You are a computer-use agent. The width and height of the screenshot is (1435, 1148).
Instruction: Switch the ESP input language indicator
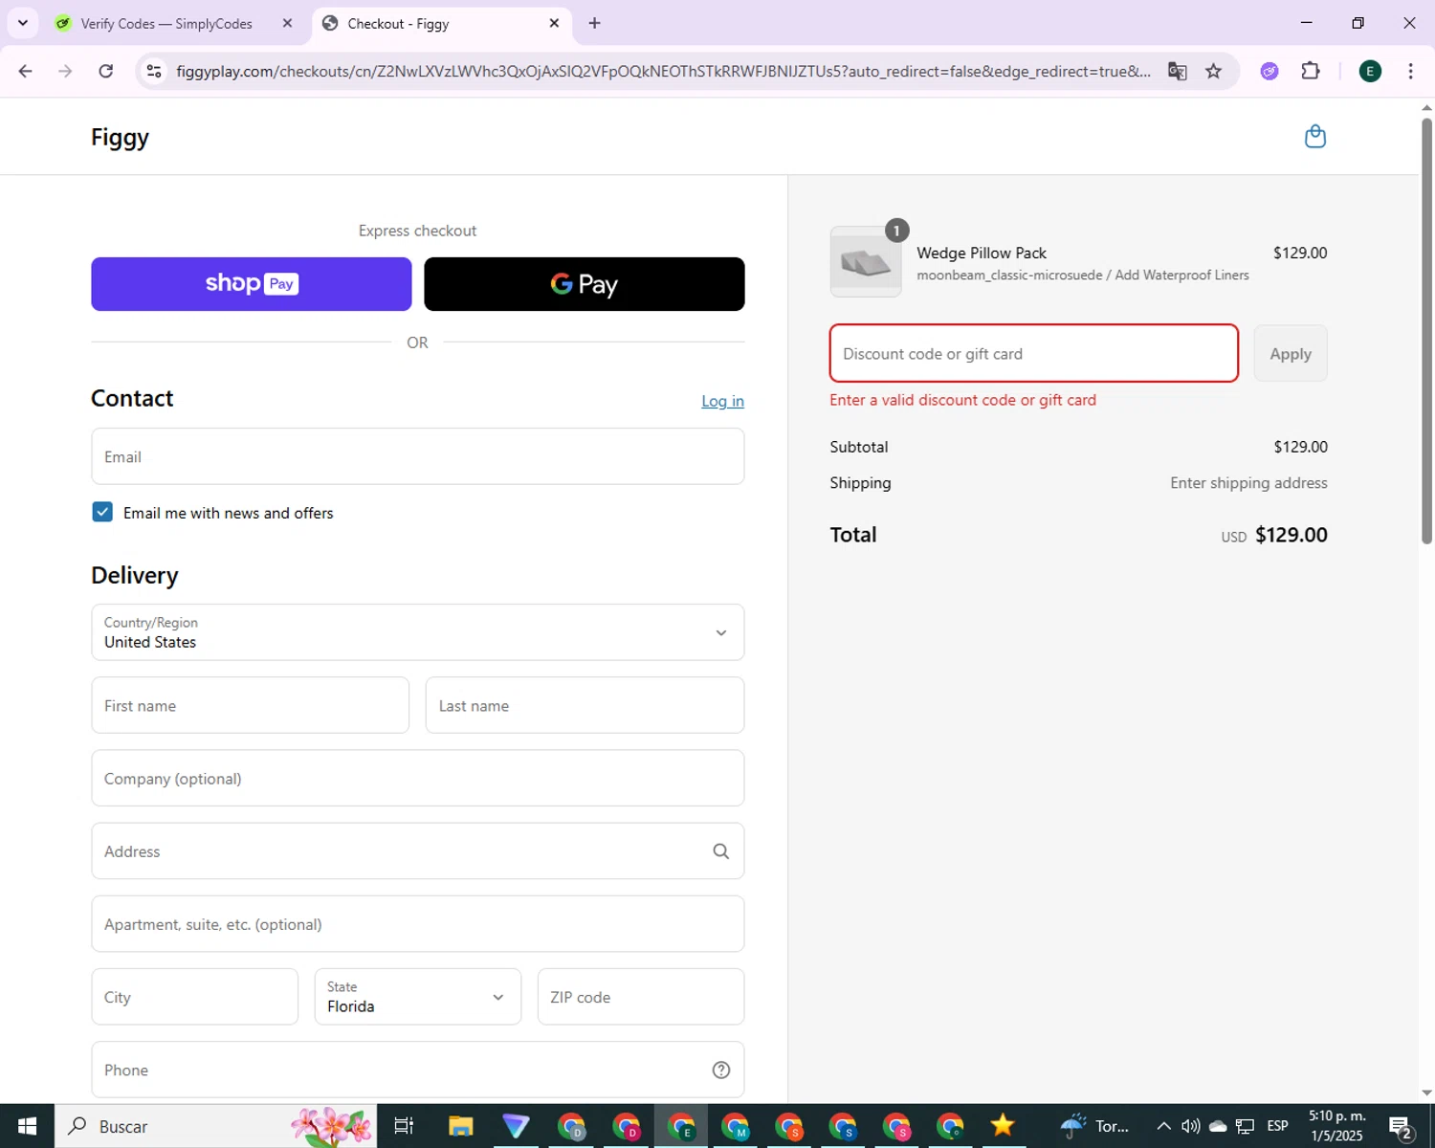point(1277,1126)
